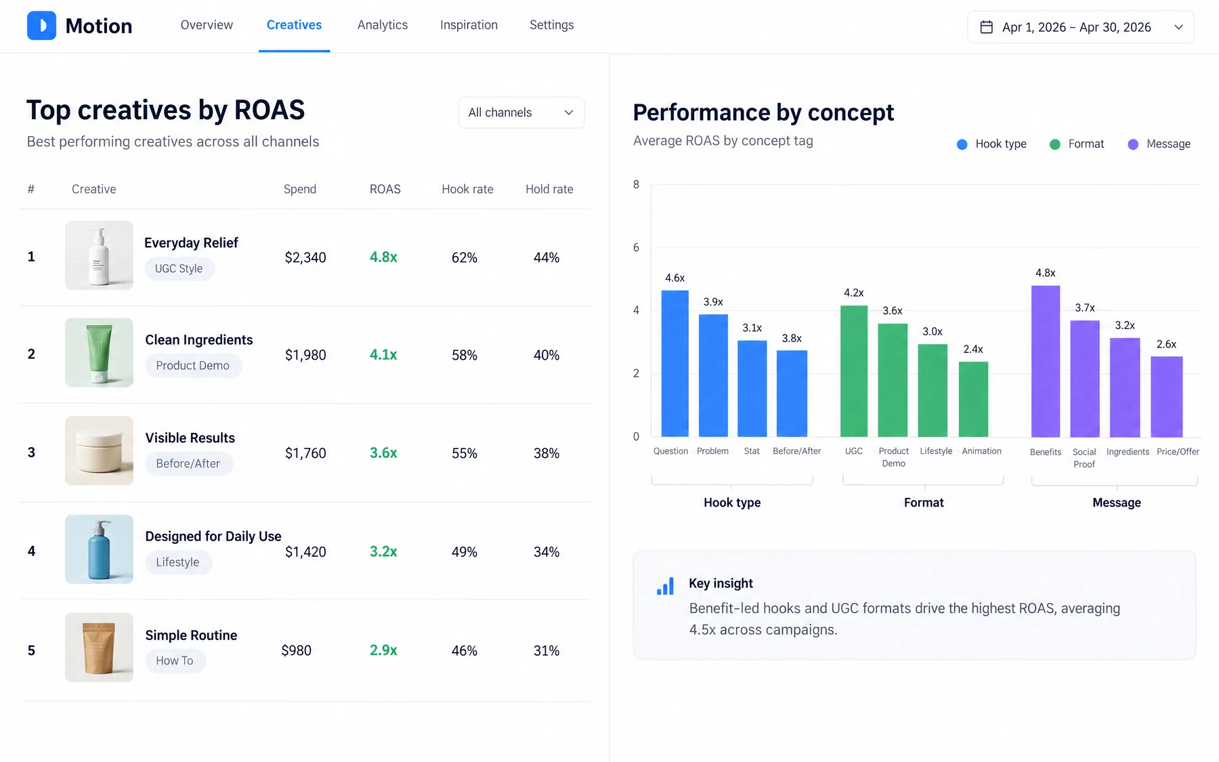Open the Settings tab
The image size is (1219, 762).
551,25
